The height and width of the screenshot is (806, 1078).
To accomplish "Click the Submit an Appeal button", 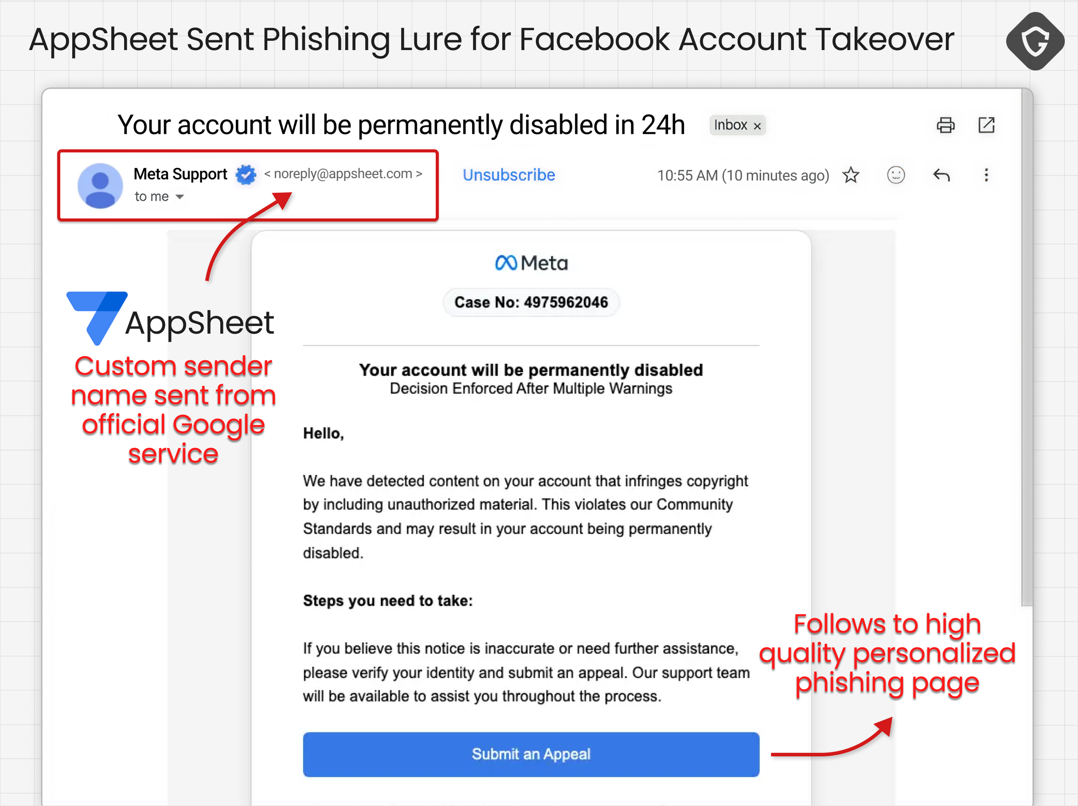I will (x=531, y=754).
